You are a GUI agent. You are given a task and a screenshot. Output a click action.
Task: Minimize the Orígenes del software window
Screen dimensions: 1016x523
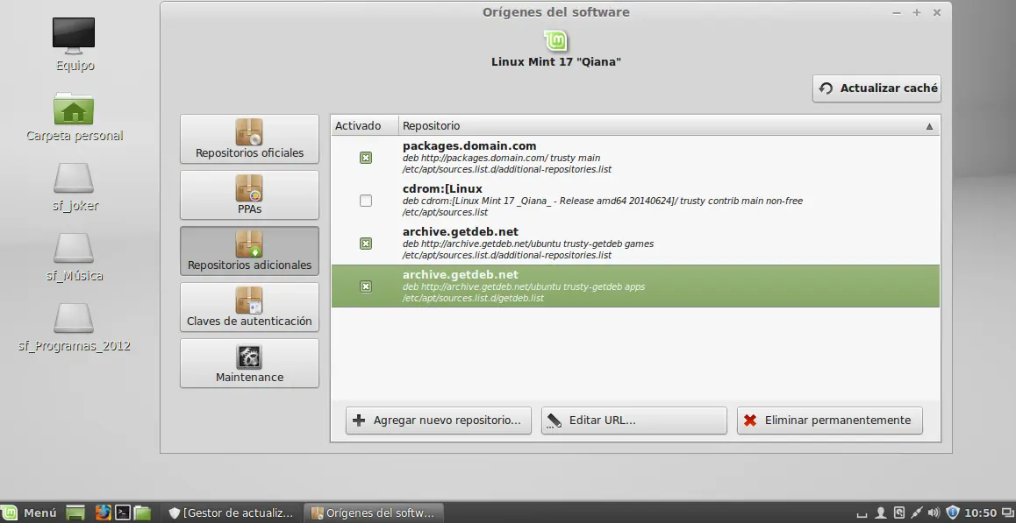897,12
